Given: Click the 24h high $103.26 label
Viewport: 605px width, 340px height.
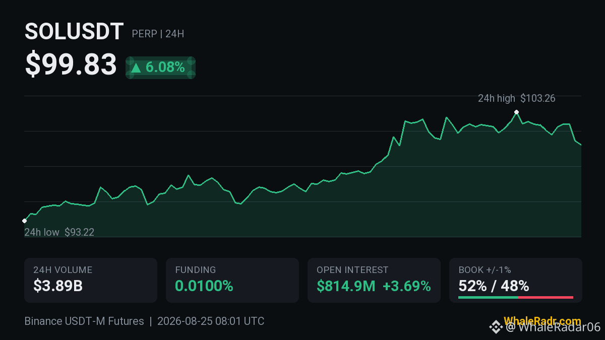Looking at the screenshot, I should (x=516, y=98).
